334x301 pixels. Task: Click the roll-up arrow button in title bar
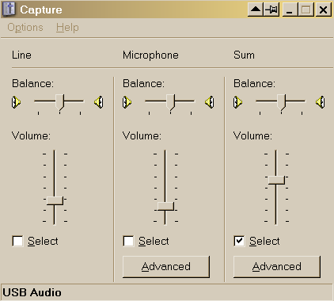[256, 10]
